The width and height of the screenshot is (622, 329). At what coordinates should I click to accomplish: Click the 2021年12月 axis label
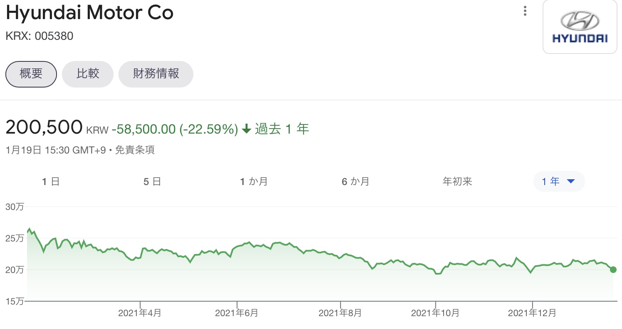532,313
